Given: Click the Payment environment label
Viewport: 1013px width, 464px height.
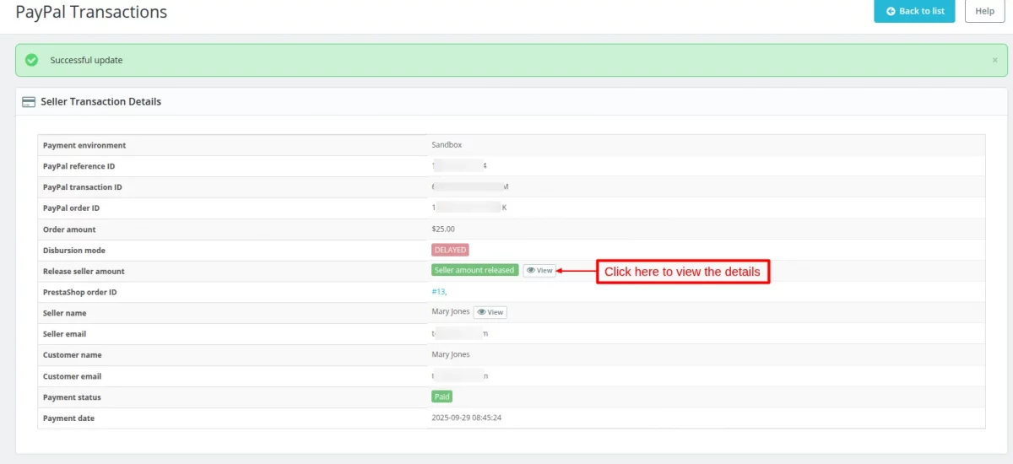Looking at the screenshot, I should (84, 145).
